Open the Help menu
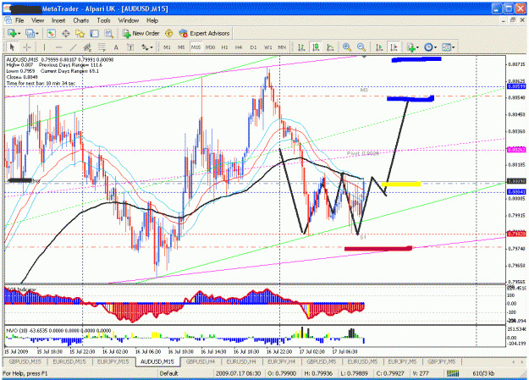The image size is (529, 380). 152,20
